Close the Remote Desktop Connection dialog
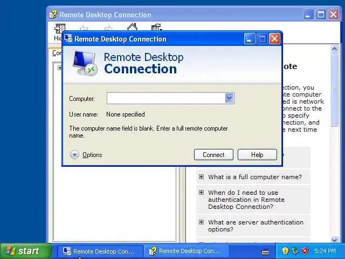The image size is (345, 259). 274,39
